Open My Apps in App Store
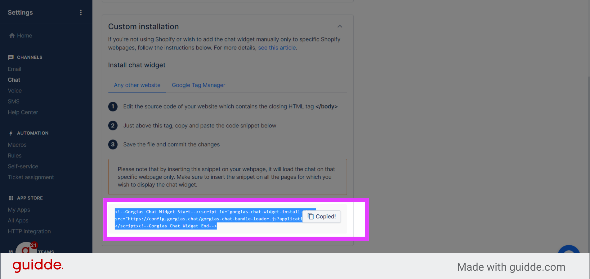 point(19,210)
